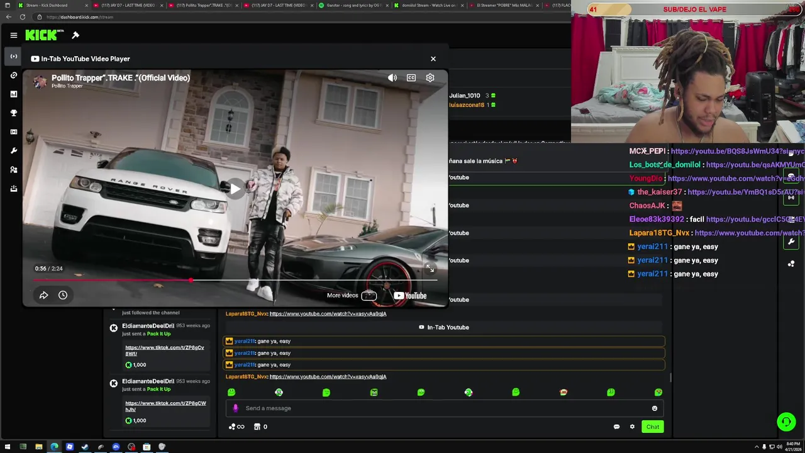
Task: Mute the YouTube video volume
Action: [x=392, y=78]
